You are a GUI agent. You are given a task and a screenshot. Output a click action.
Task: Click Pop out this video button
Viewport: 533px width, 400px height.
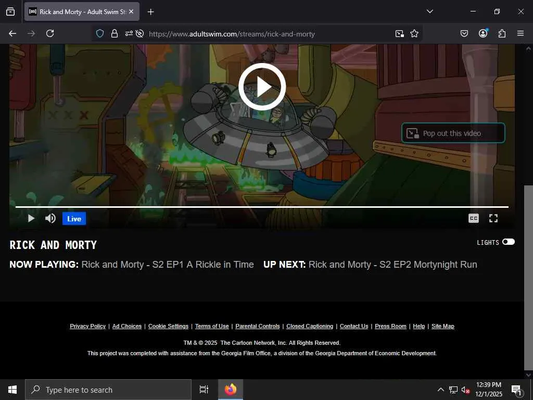point(453,133)
